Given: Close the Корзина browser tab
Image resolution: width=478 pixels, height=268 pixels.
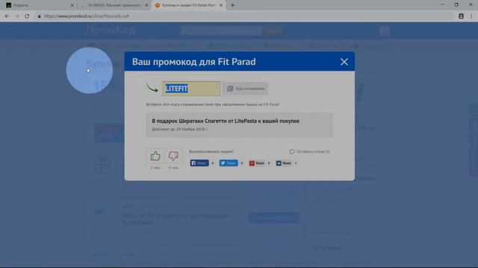Looking at the screenshot, I should 72,5.
